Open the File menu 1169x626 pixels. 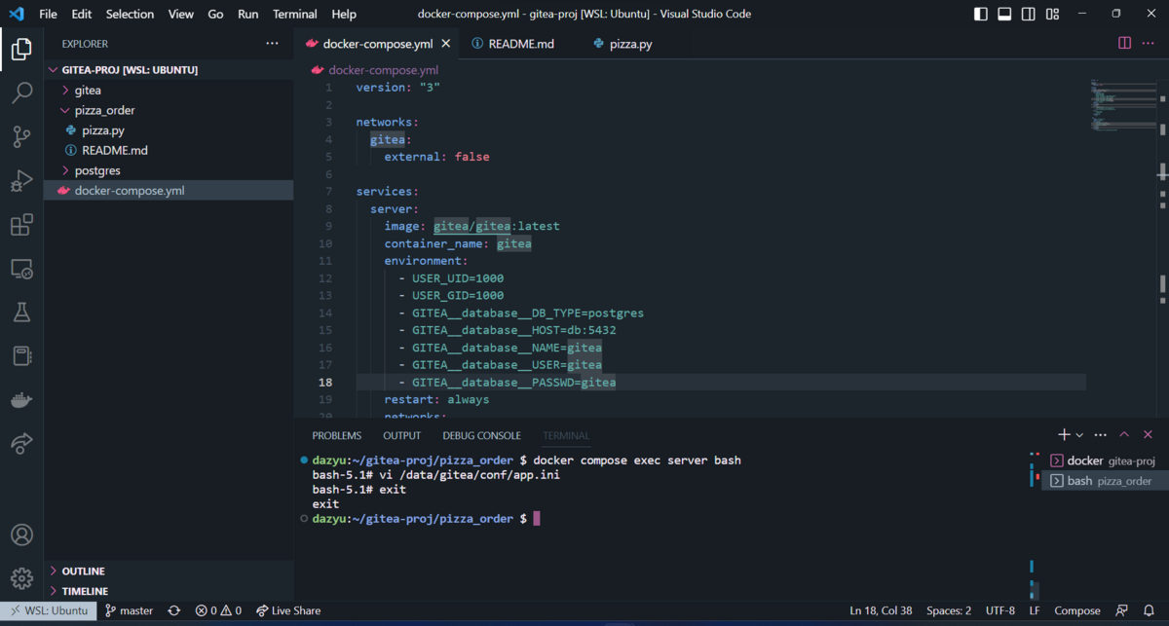(x=48, y=14)
